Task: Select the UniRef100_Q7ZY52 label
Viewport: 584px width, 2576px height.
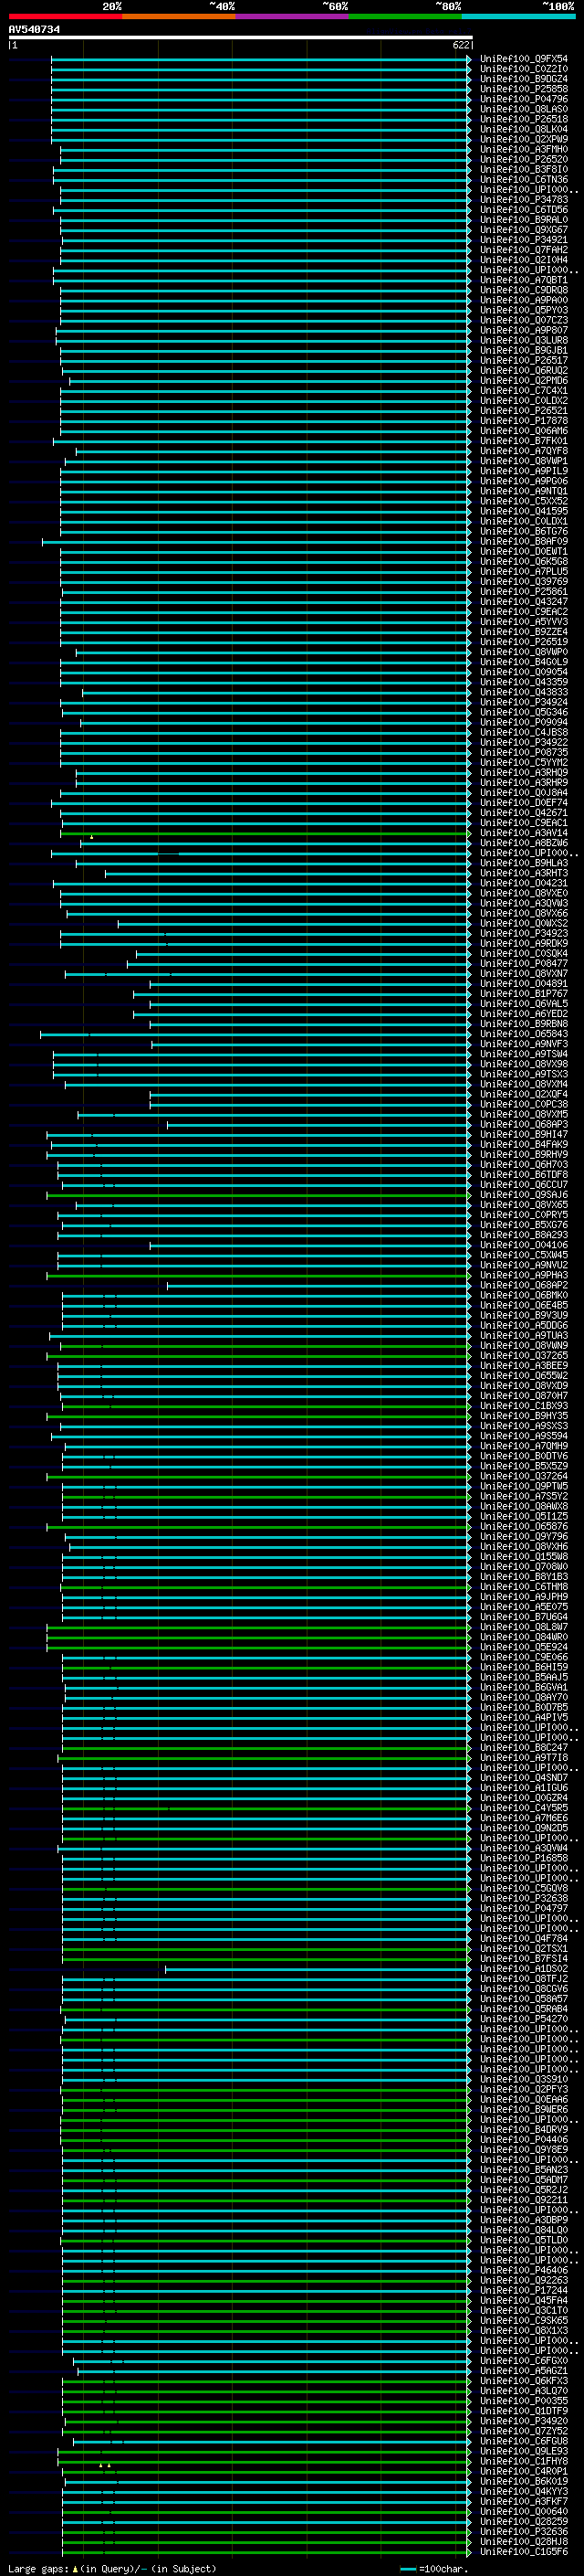Action: point(523,2431)
